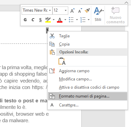Apply bullet list formatting
Image resolution: width=131 pixels, height=127 pixels.
click(71, 20)
